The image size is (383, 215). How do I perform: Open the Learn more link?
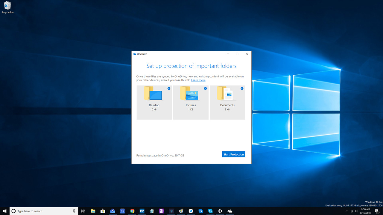tap(198, 80)
